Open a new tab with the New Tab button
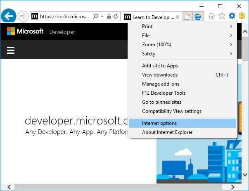This screenshot has height=191, width=249. point(187,17)
